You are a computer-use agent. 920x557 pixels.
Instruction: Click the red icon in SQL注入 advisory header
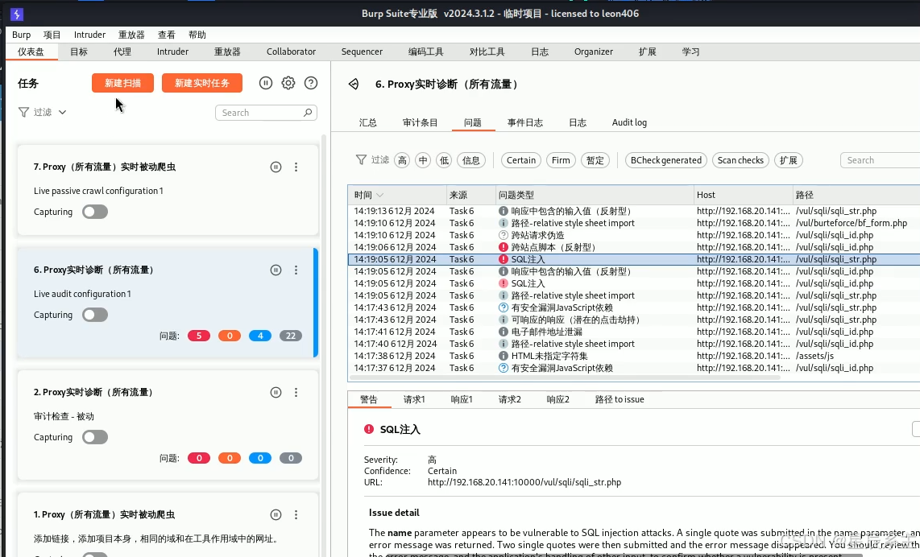click(x=368, y=429)
